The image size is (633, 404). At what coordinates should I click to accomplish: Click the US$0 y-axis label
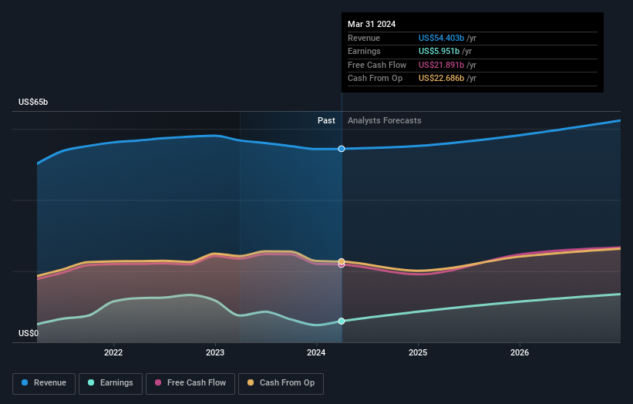click(x=29, y=333)
